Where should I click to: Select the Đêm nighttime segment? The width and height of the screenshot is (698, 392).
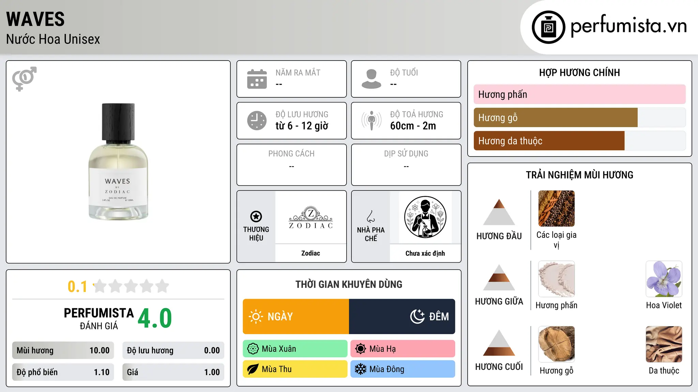pyautogui.click(x=402, y=316)
